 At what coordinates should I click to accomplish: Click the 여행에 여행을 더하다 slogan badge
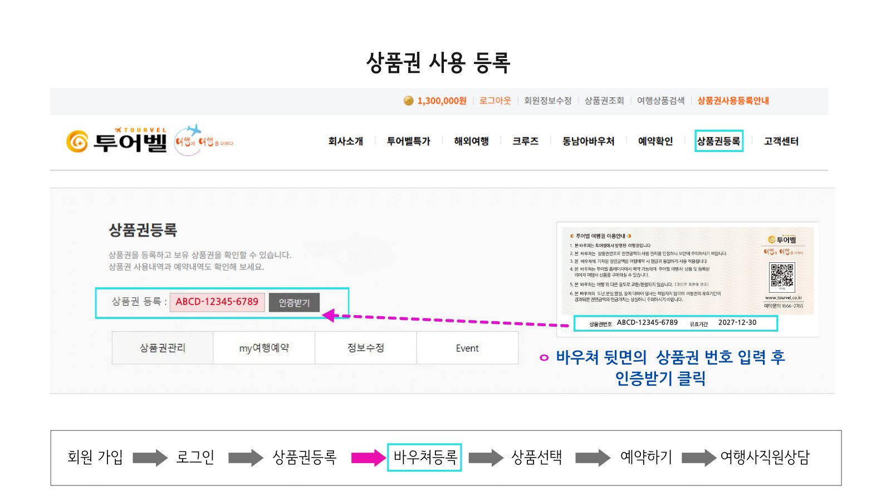(203, 140)
